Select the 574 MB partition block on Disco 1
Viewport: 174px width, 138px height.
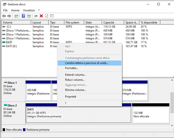tap(135, 90)
